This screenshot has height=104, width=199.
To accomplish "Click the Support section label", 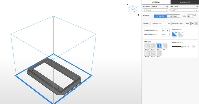I will click(x=147, y=16).
